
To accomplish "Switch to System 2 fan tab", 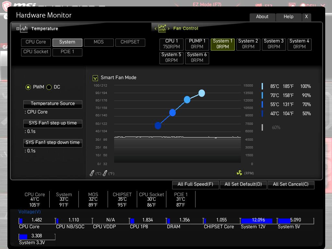I will [x=248, y=44].
